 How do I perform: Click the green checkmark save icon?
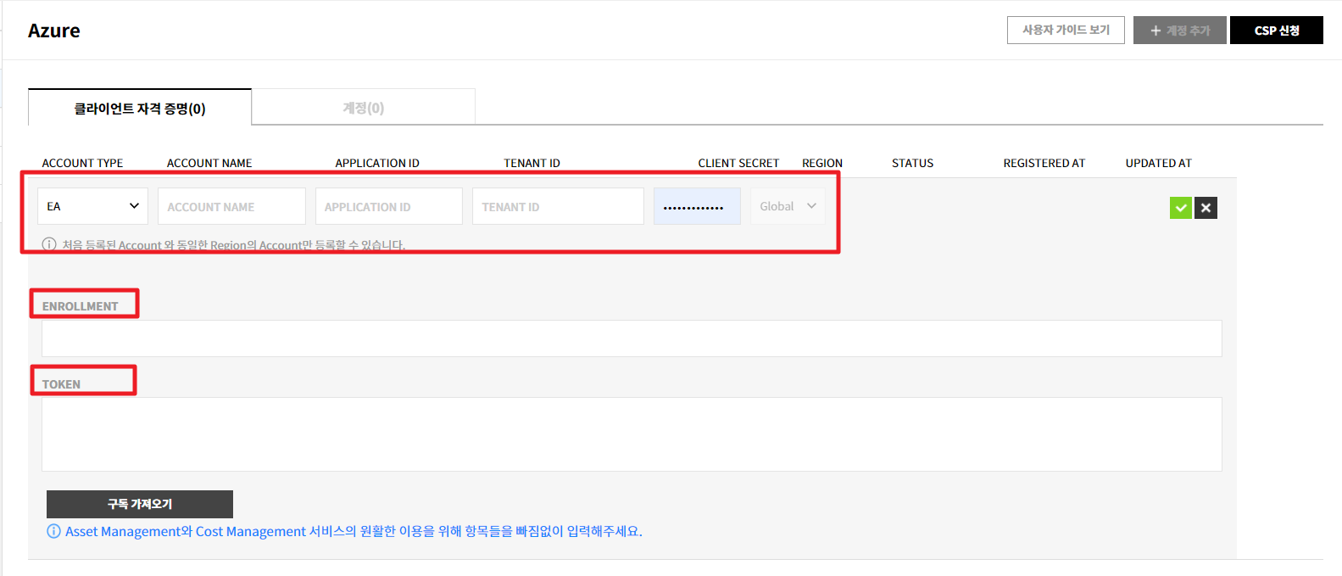point(1180,208)
